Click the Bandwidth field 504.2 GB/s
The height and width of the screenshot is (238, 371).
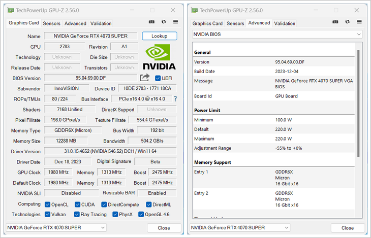[152, 141]
